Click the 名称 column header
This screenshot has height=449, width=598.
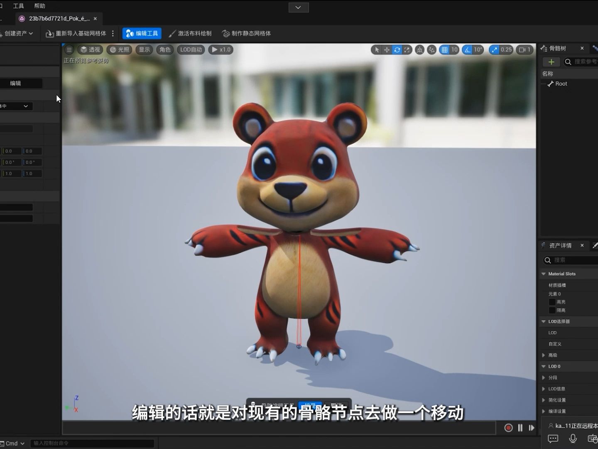pyautogui.click(x=548, y=74)
